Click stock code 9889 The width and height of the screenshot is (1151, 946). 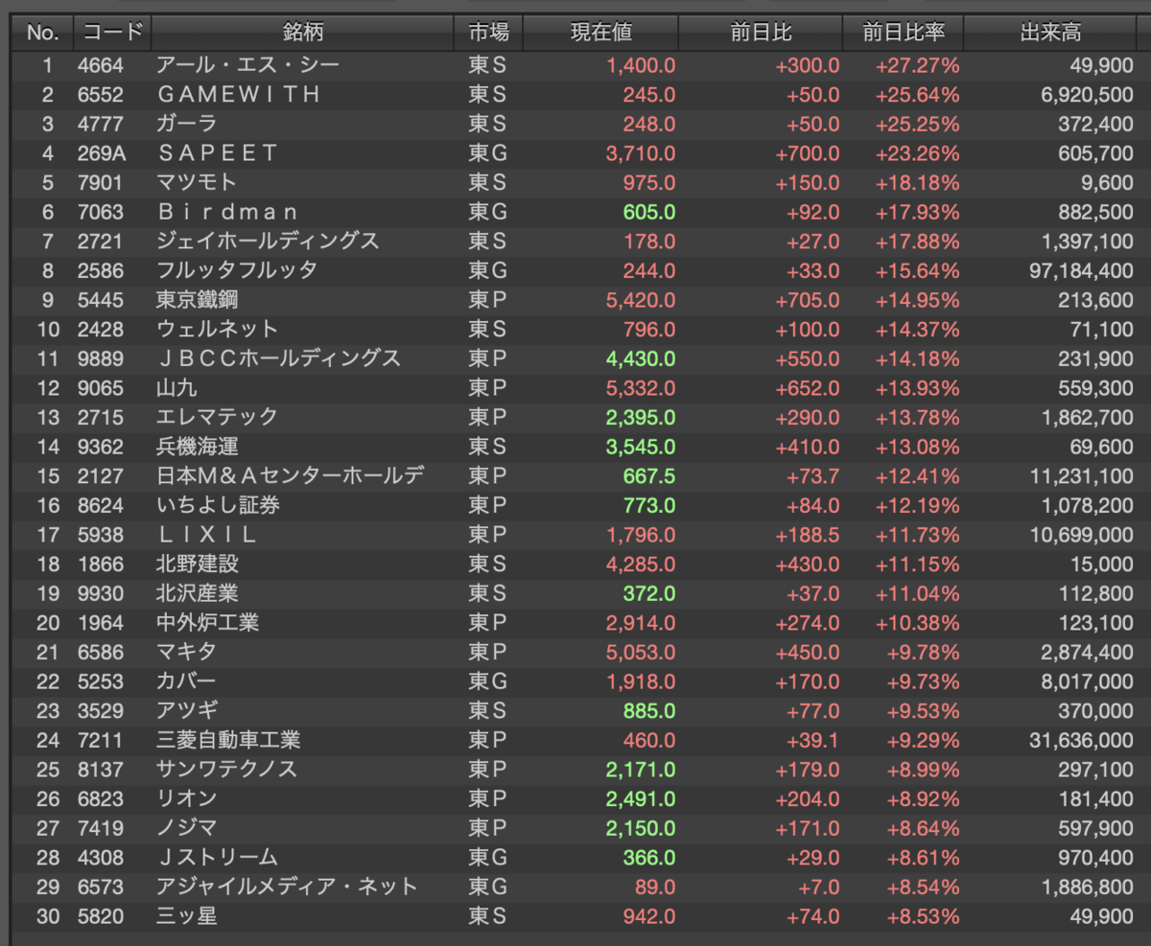click(101, 358)
